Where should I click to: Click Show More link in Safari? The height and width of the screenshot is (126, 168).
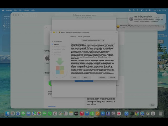pos(52,107)
